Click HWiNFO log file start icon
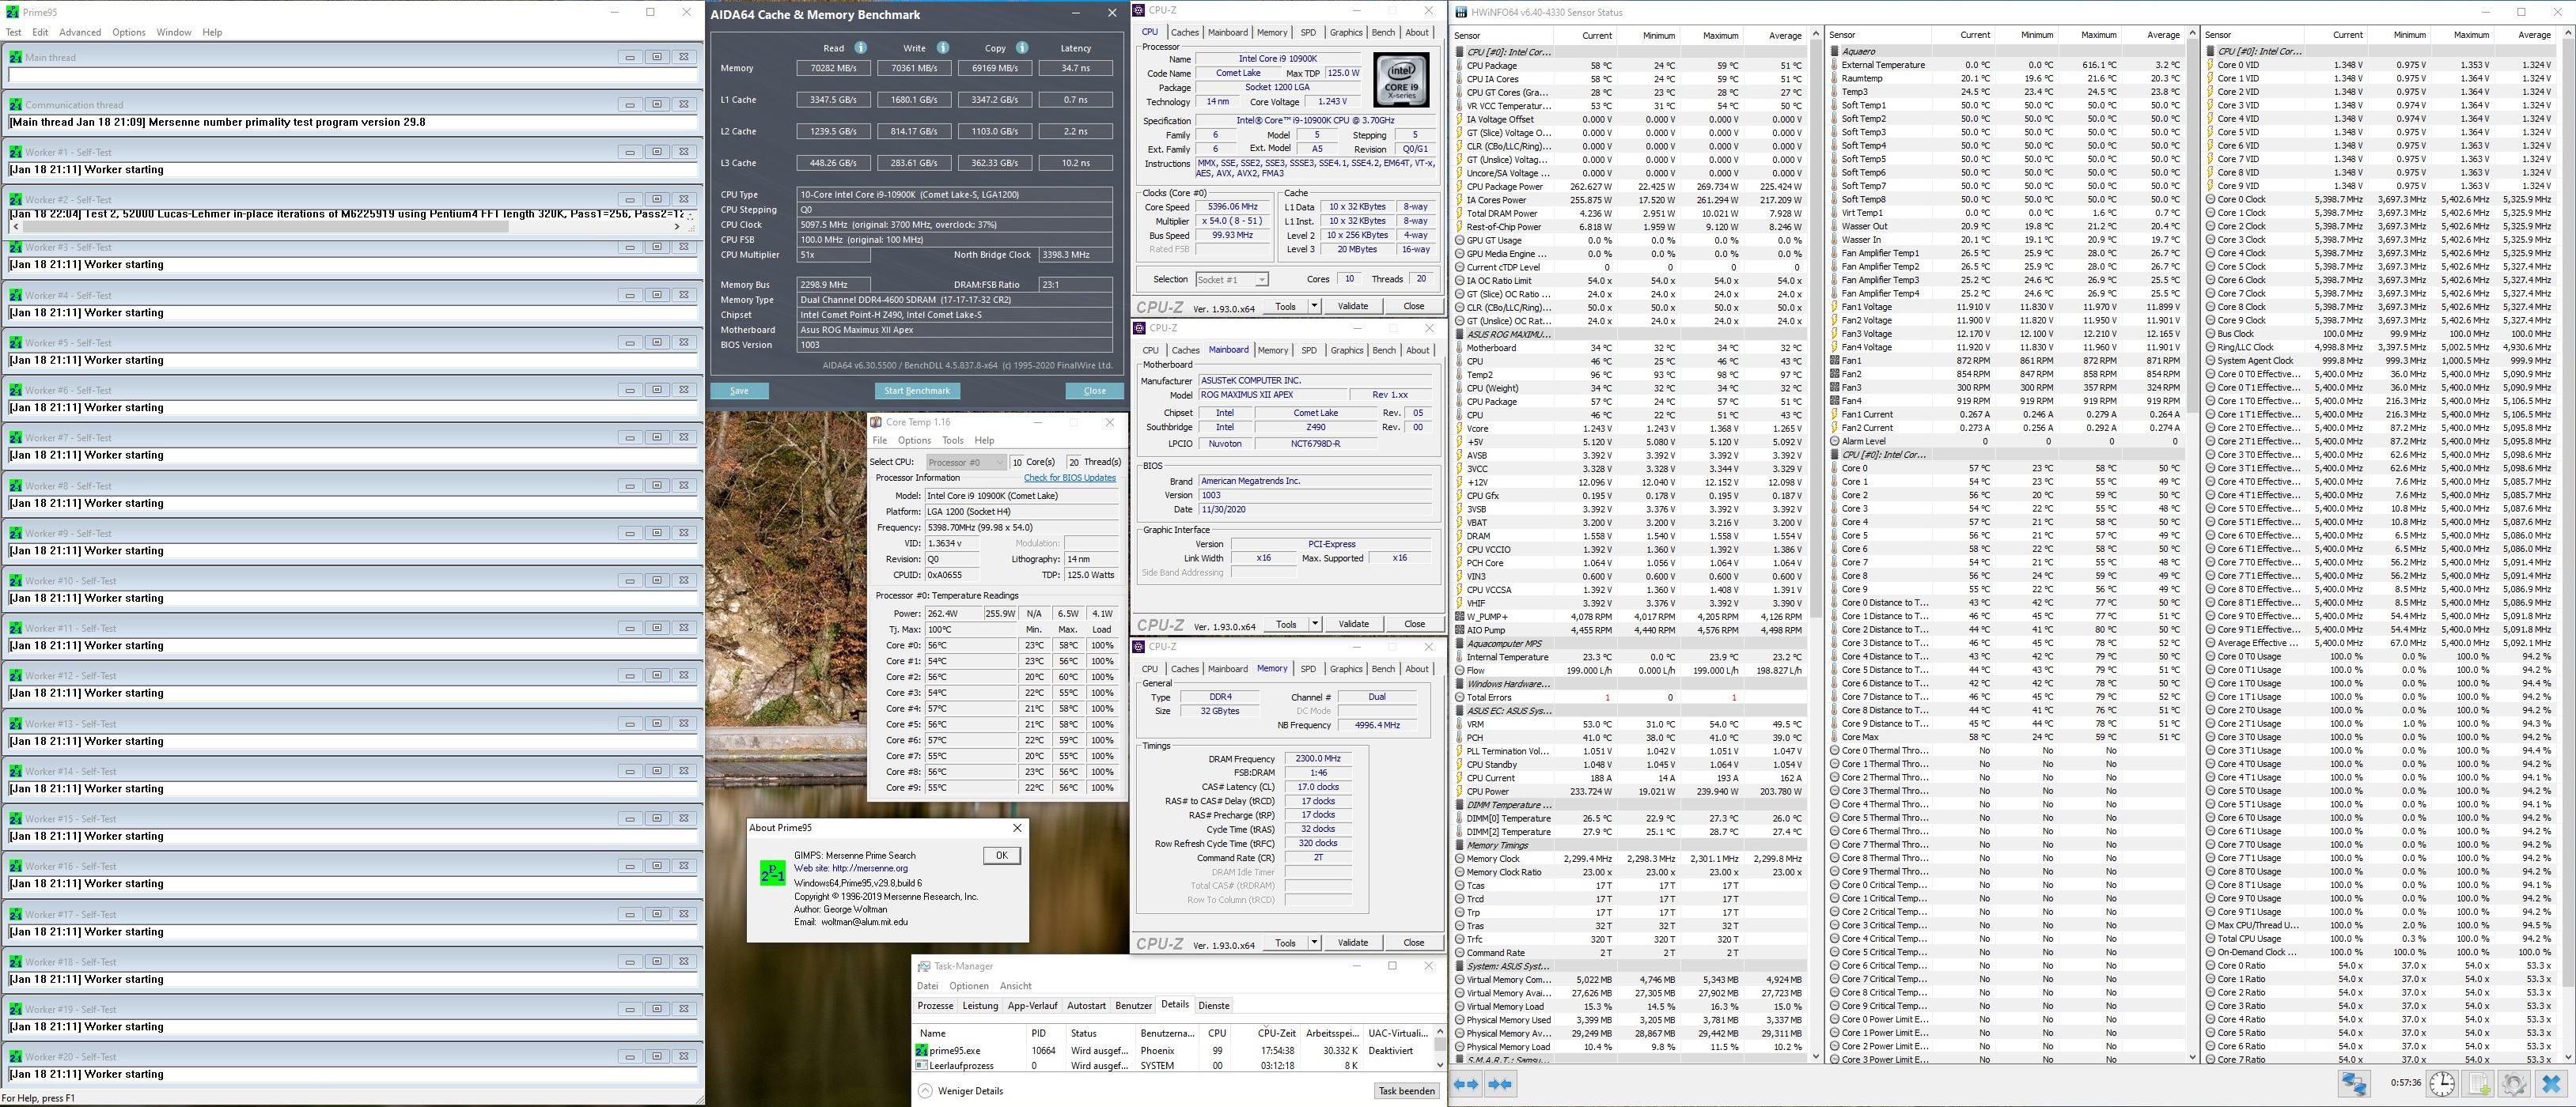This screenshot has width=2576, height=1107. 2478,1084
